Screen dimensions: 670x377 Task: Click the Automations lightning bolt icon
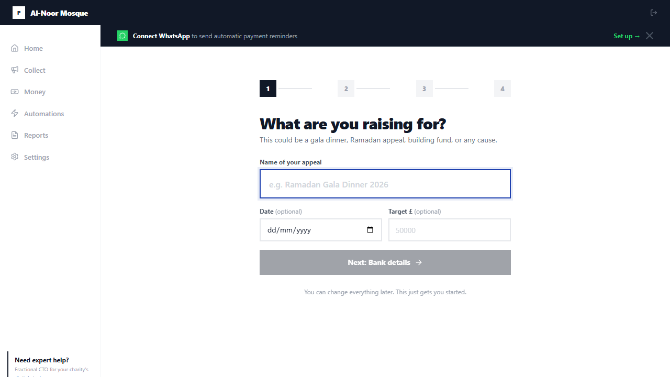[x=15, y=114]
